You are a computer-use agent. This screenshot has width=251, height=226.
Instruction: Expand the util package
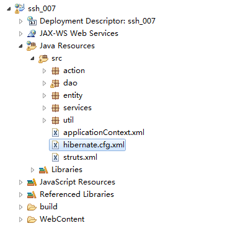44,120
